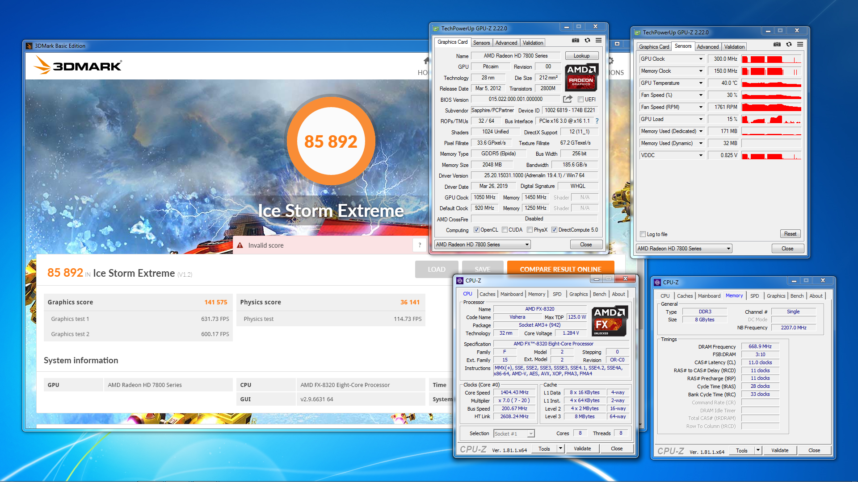Click the GPU Temperature sensor history graph
858x482 pixels.
point(771,83)
